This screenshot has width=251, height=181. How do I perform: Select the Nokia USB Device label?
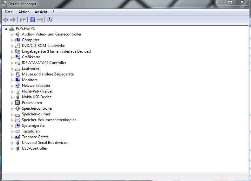pos(37,97)
